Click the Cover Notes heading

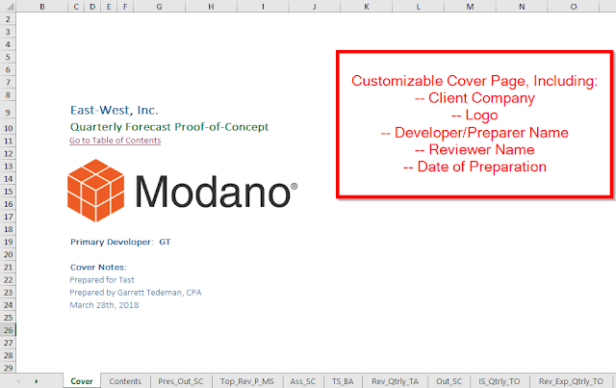point(98,268)
